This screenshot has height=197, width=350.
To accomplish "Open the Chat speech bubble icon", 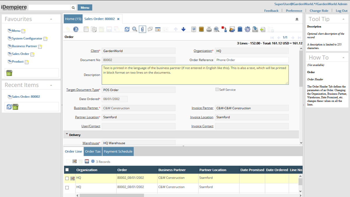I will (150, 29).
